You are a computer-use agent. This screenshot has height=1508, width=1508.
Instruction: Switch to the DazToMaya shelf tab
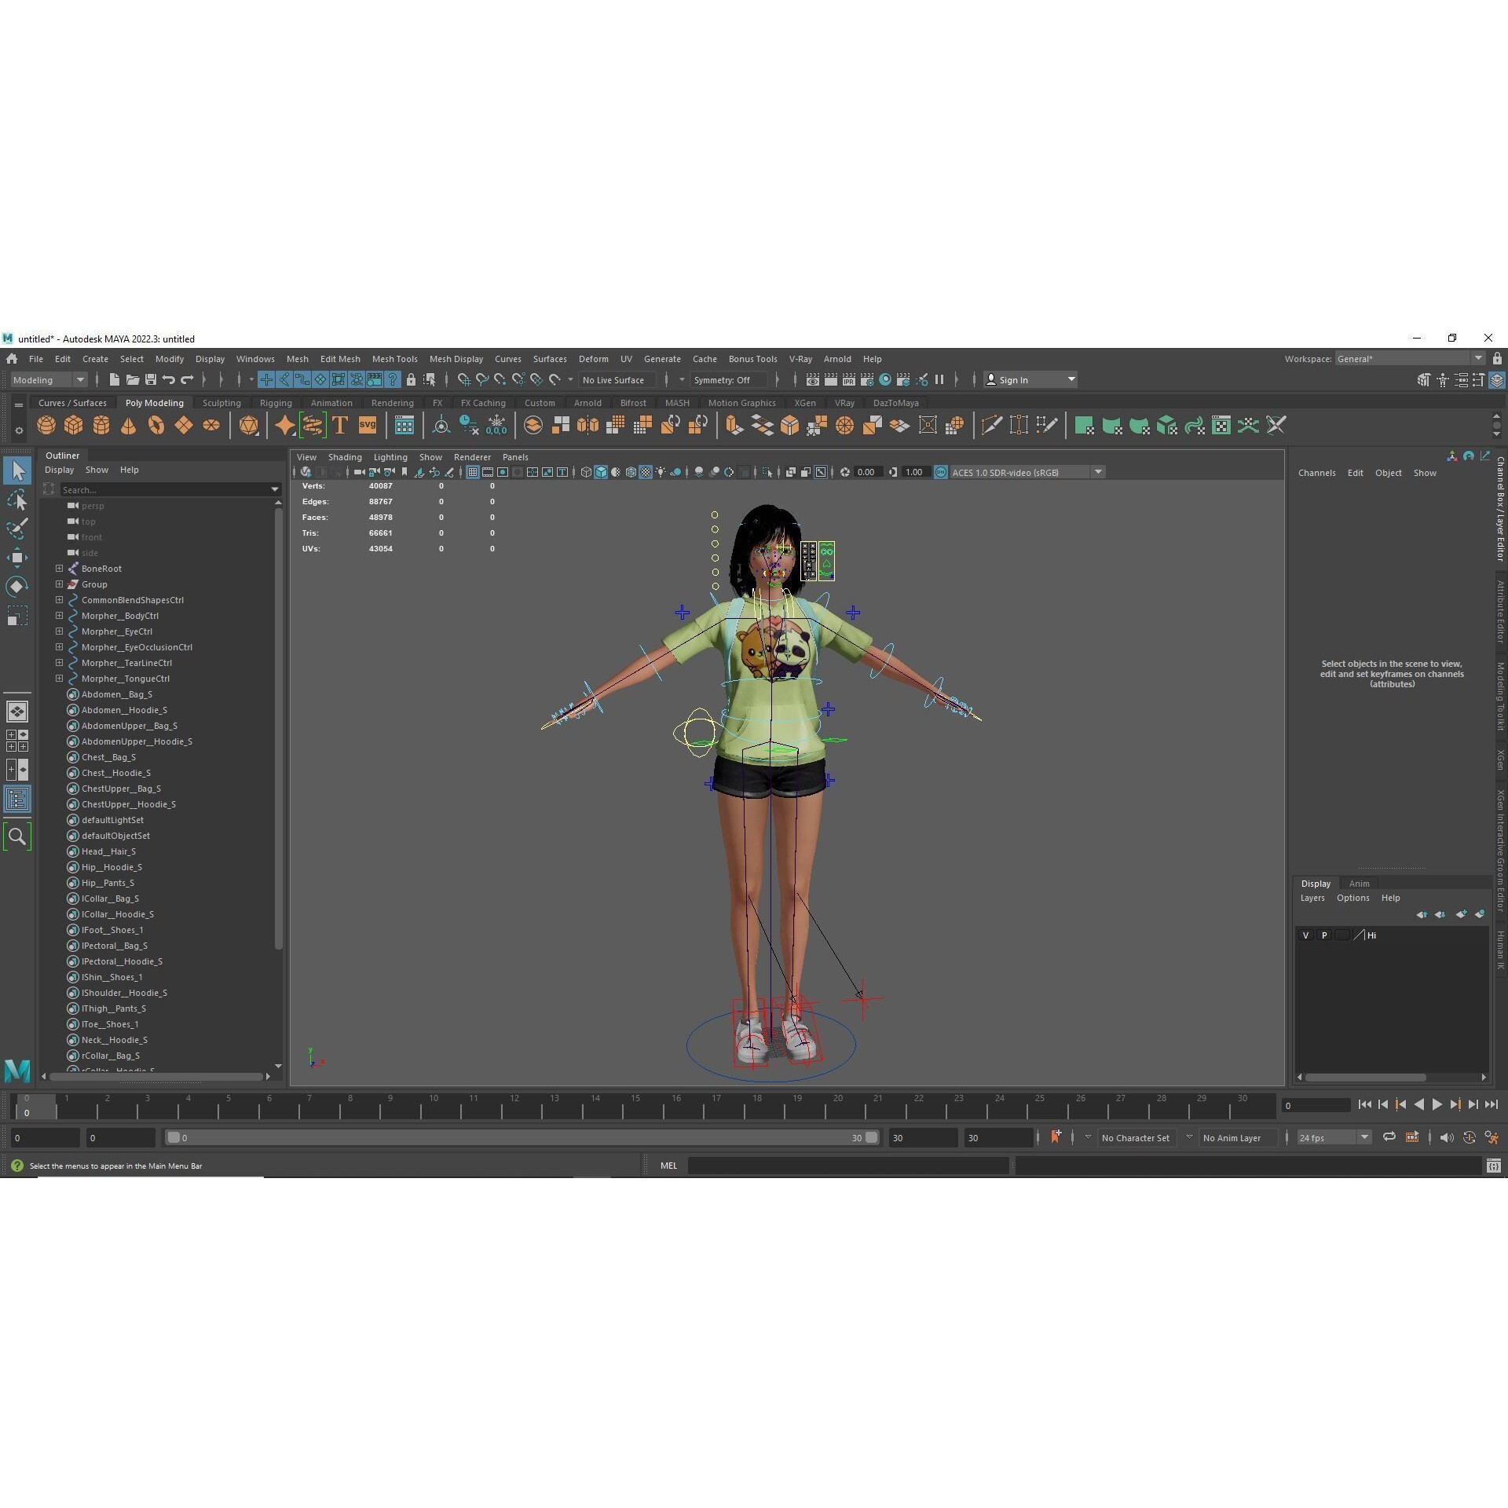click(x=895, y=403)
